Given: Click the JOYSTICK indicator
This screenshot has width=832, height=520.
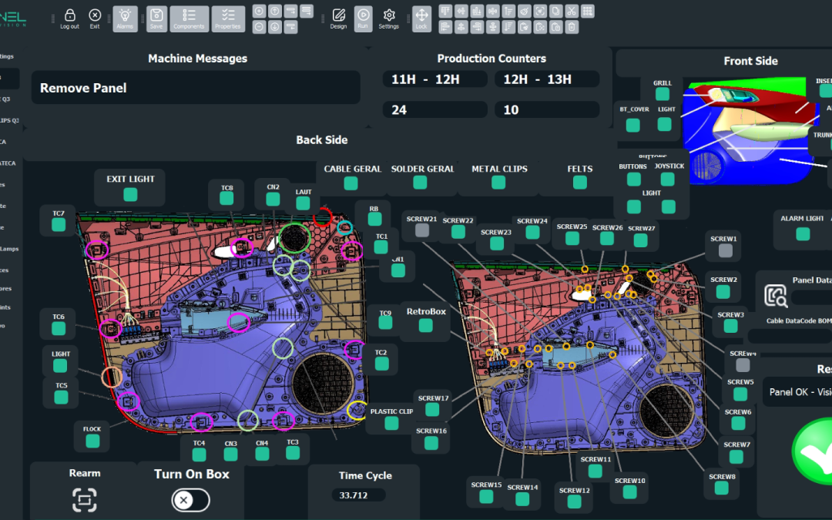Looking at the screenshot, I should click(668, 179).
